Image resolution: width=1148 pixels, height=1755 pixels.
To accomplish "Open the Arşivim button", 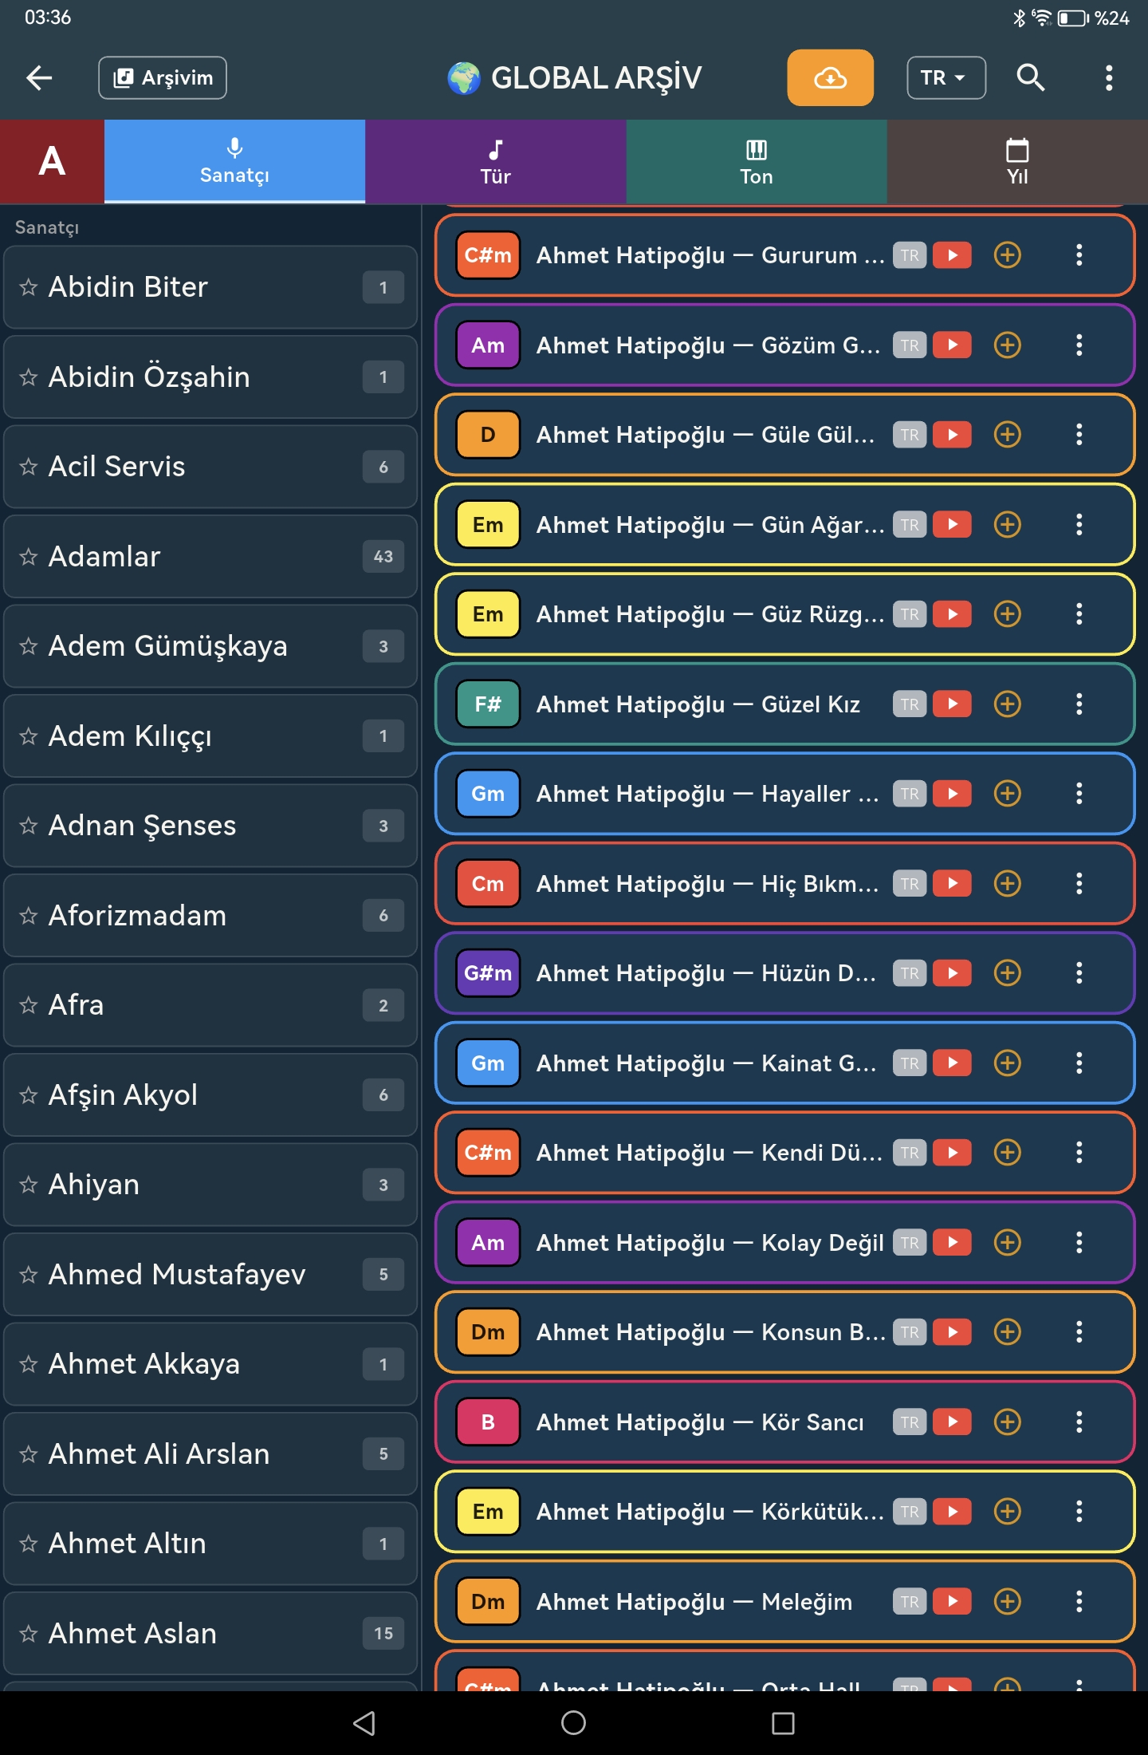I will 163,78.
